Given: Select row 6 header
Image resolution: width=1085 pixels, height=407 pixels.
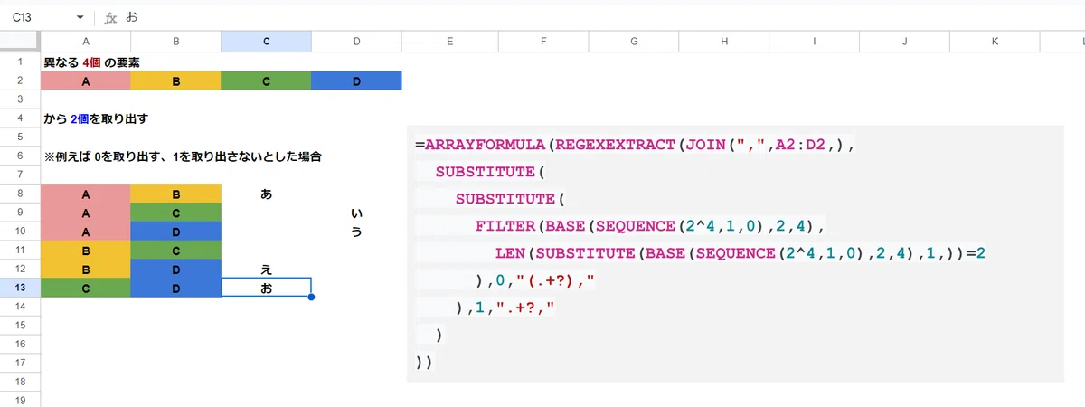Looking at the screenshot, I should [x=20, y=156].
